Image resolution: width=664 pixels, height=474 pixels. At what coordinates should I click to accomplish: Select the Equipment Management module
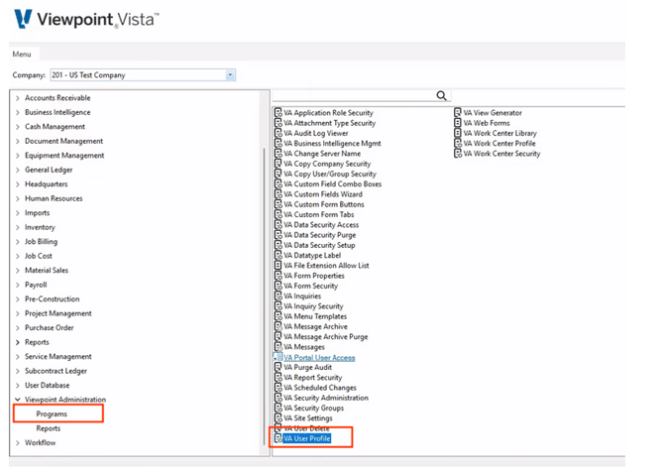[x=64, y=156]
